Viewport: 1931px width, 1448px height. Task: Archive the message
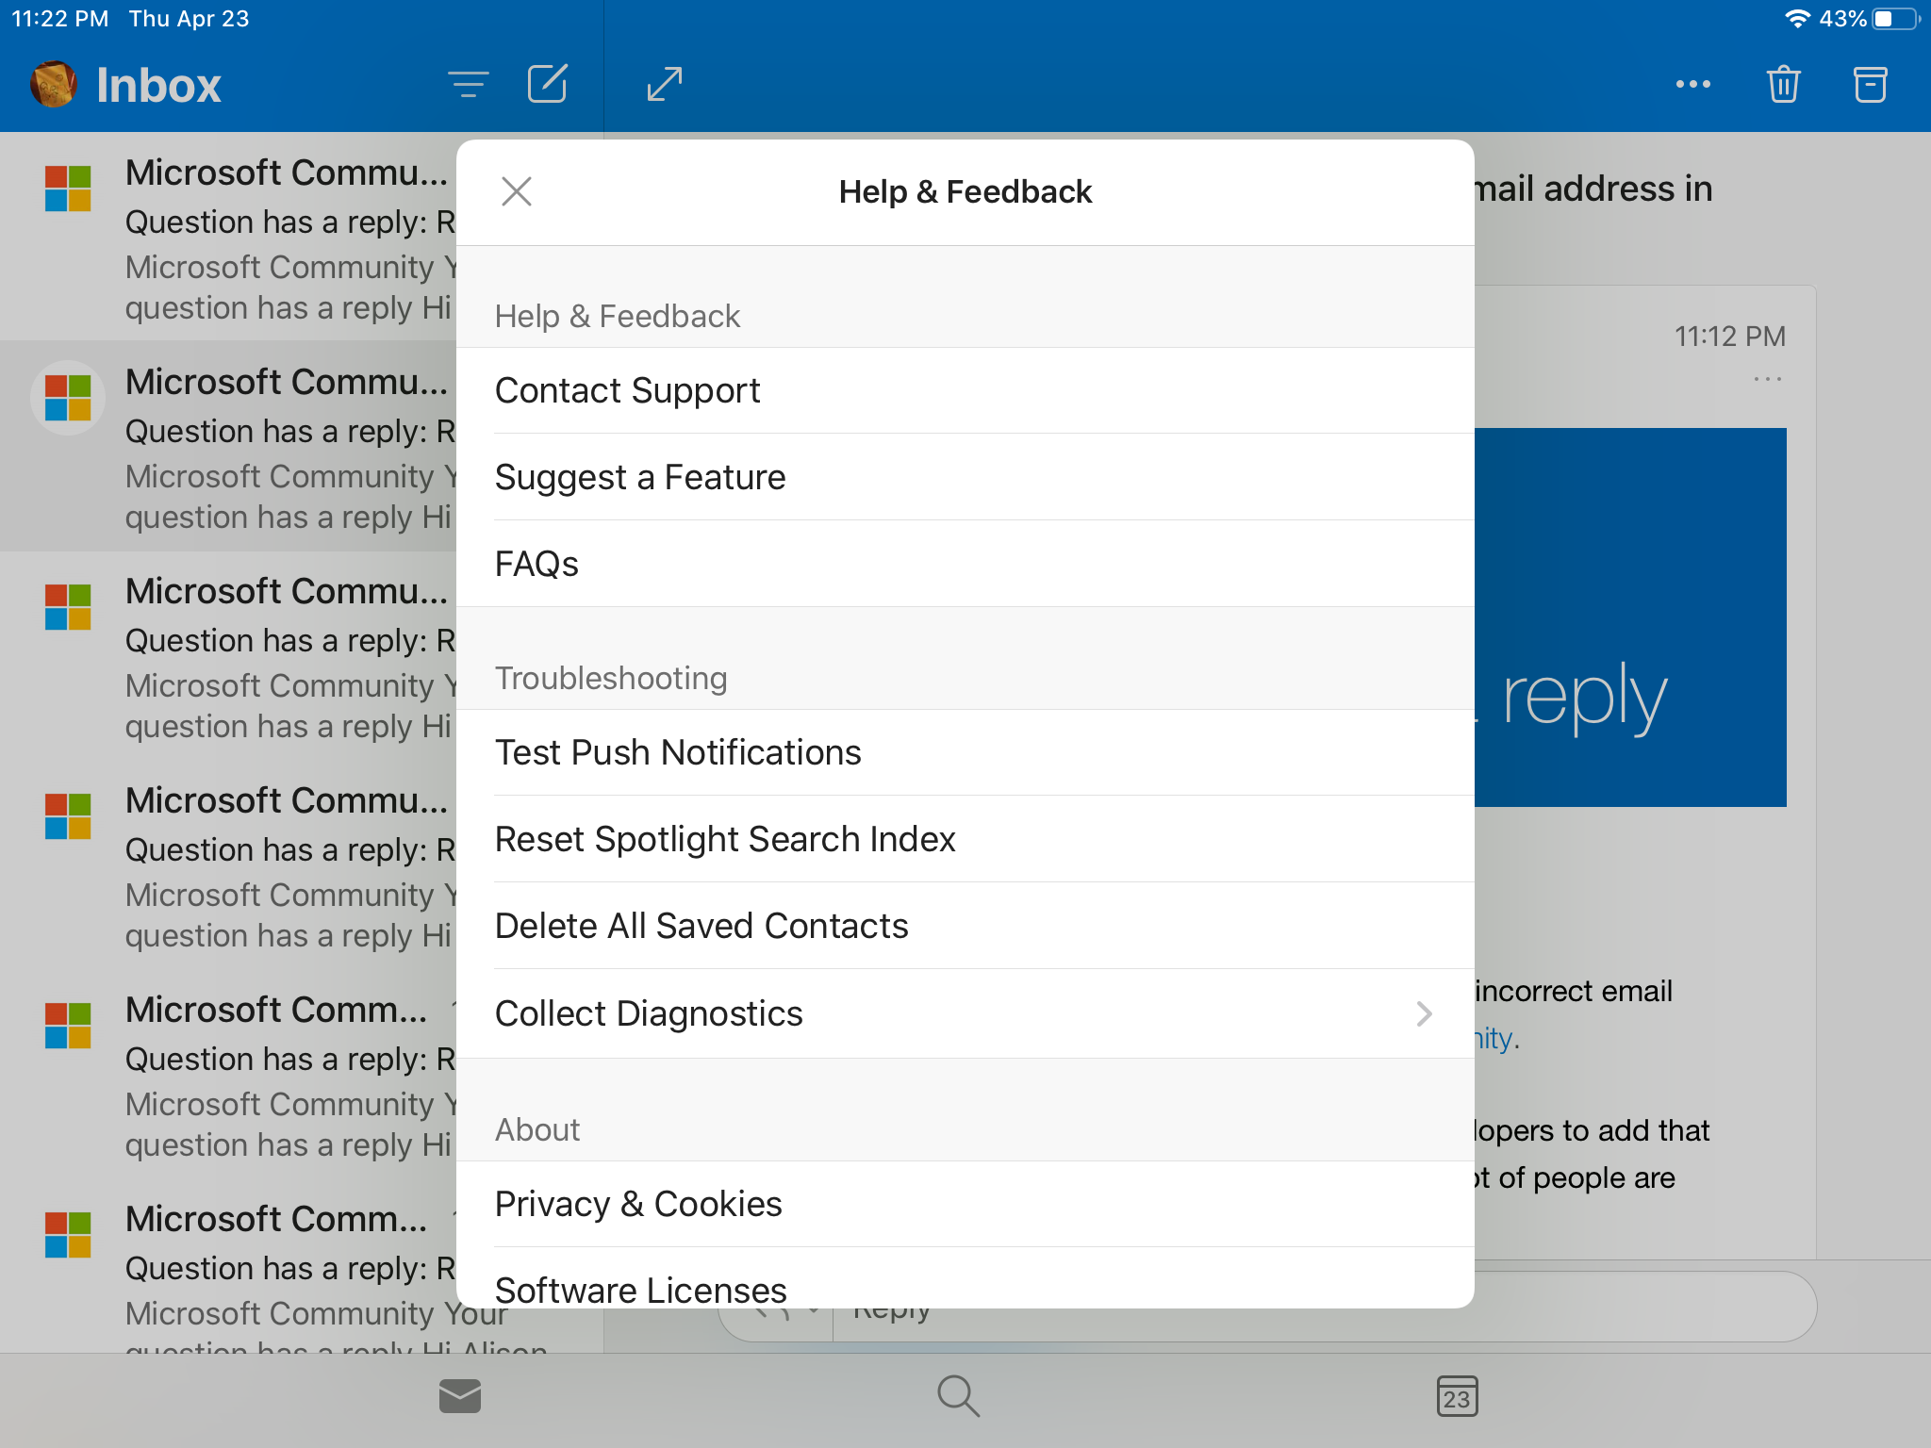1871,84
